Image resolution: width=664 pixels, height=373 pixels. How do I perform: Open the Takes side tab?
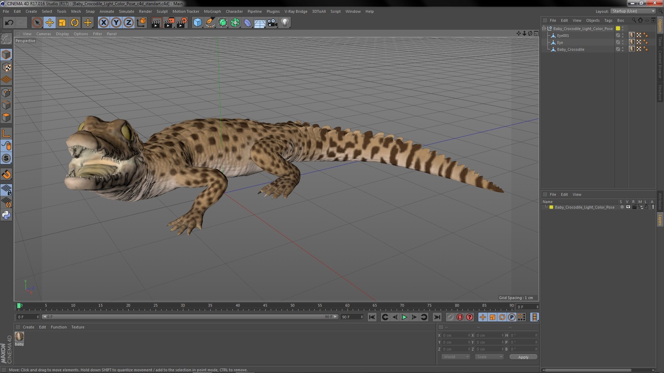(x=660, y=41)
